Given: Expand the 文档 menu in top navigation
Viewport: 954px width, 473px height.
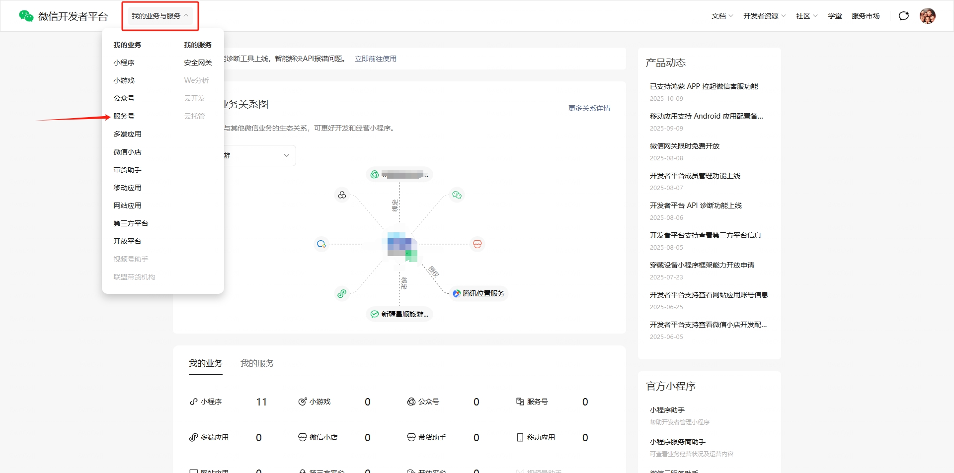Looking at the screenshot, I should click(x=722, y=16).
